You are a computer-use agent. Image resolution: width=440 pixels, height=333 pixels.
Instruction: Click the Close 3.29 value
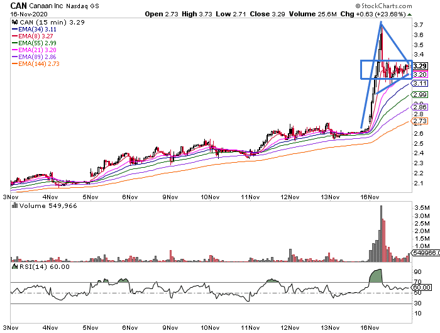(267, 14)
